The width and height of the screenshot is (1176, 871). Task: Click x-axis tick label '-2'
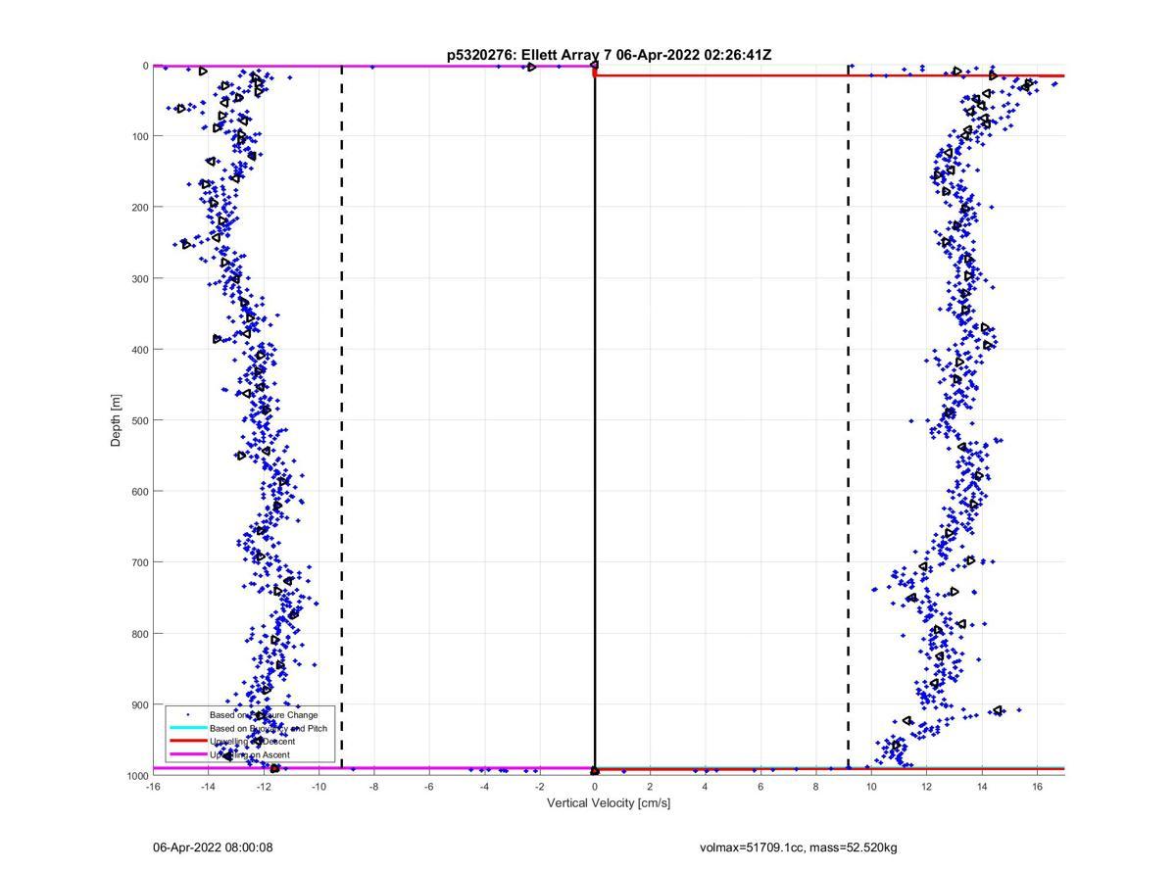pos(539,787)
